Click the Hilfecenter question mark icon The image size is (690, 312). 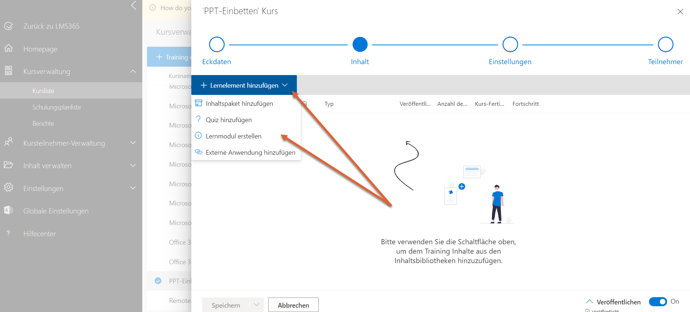(8, 233)
